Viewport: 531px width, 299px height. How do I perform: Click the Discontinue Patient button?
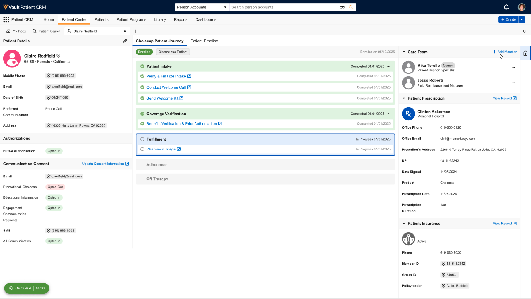point(173,52)
